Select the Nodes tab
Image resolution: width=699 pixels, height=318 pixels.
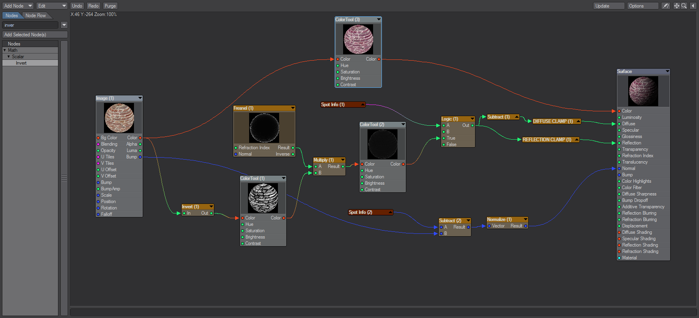pos(12,16)
